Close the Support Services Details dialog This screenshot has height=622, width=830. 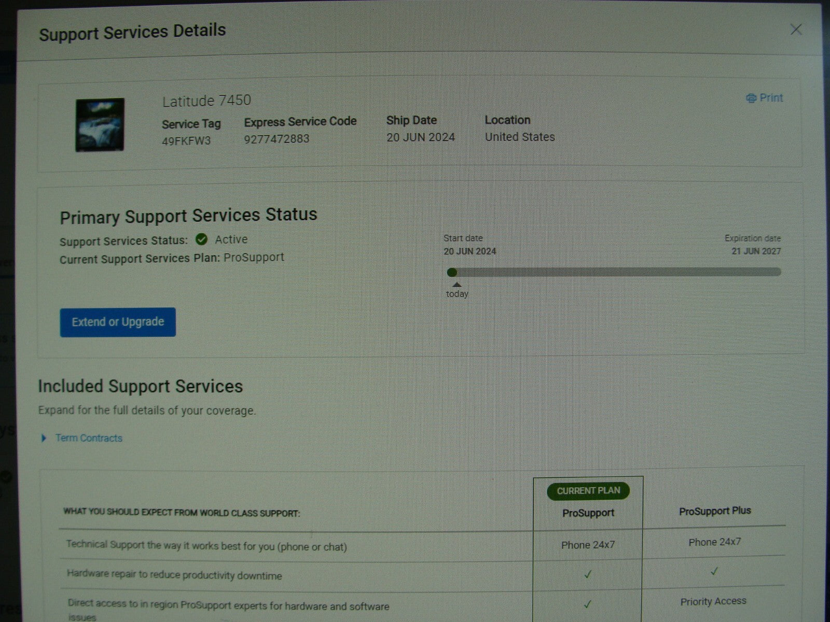(796, 30)
